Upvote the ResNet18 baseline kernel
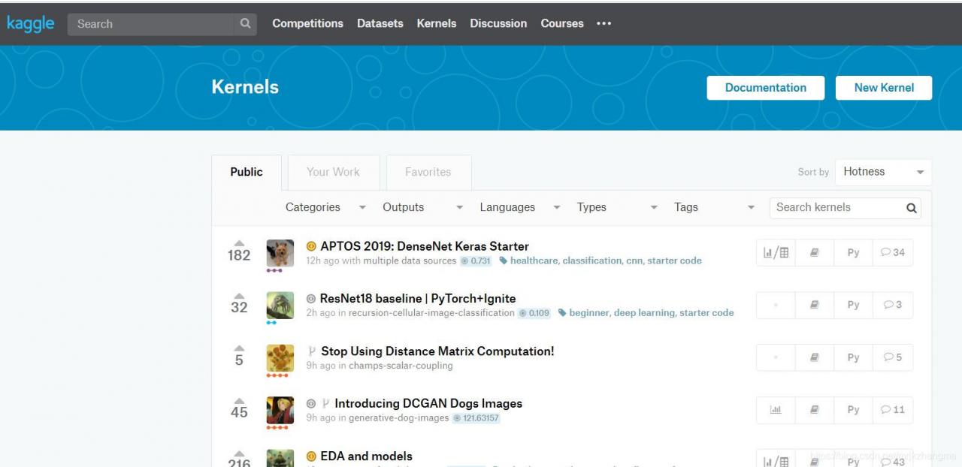The width and height of the screenshot is (962, 467). pyautogui.click(x=239, y=295)
